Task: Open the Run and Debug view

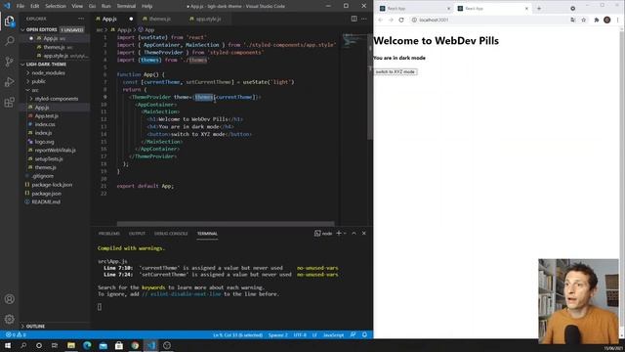Action: coord(9,82)
